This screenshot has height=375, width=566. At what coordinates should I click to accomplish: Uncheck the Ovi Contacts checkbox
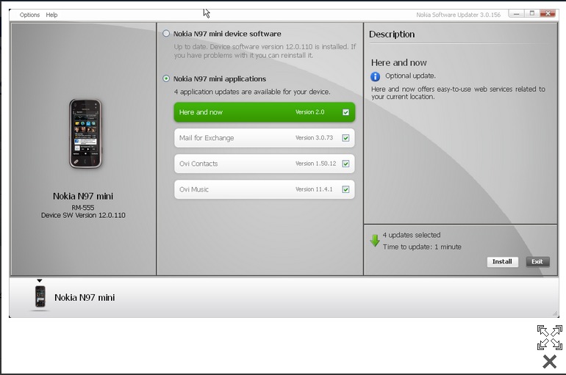pyautogui.click(x=345, y=164)
